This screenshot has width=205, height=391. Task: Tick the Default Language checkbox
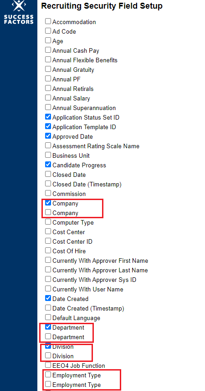(48, 317)
